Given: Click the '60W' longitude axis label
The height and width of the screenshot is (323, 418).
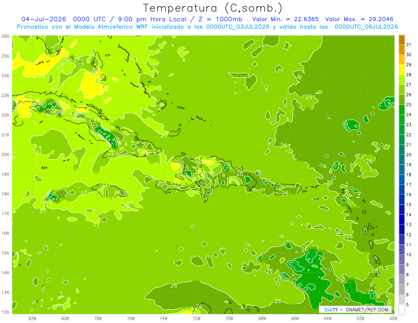Looking at the screenshot, I should (x=393, y=318).
